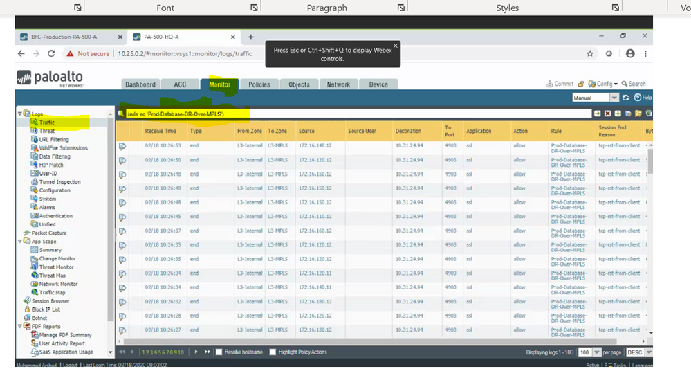Switch to the Monitor tab
691x387 pixels.
click(x=219, y=84)
